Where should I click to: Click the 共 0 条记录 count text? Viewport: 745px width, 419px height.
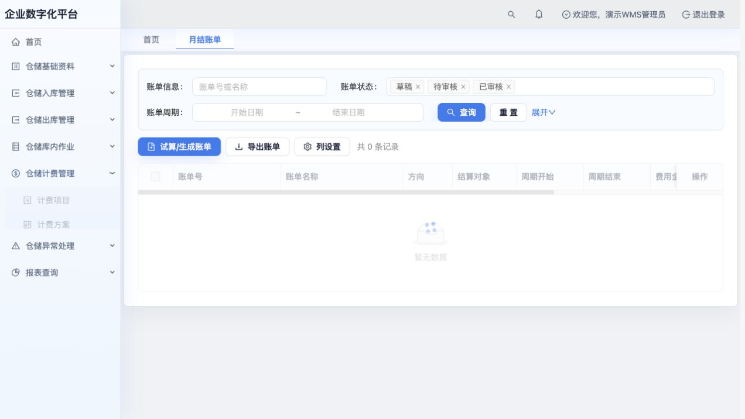[378, 147]
